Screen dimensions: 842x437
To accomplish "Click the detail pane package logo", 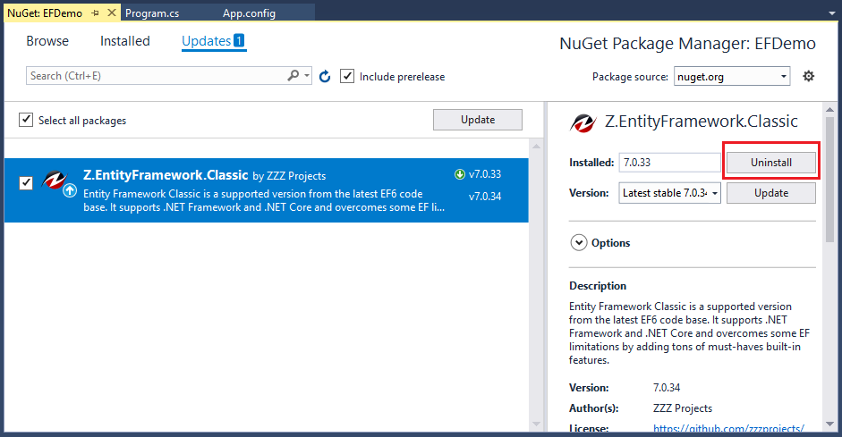I will click(583, 122).
